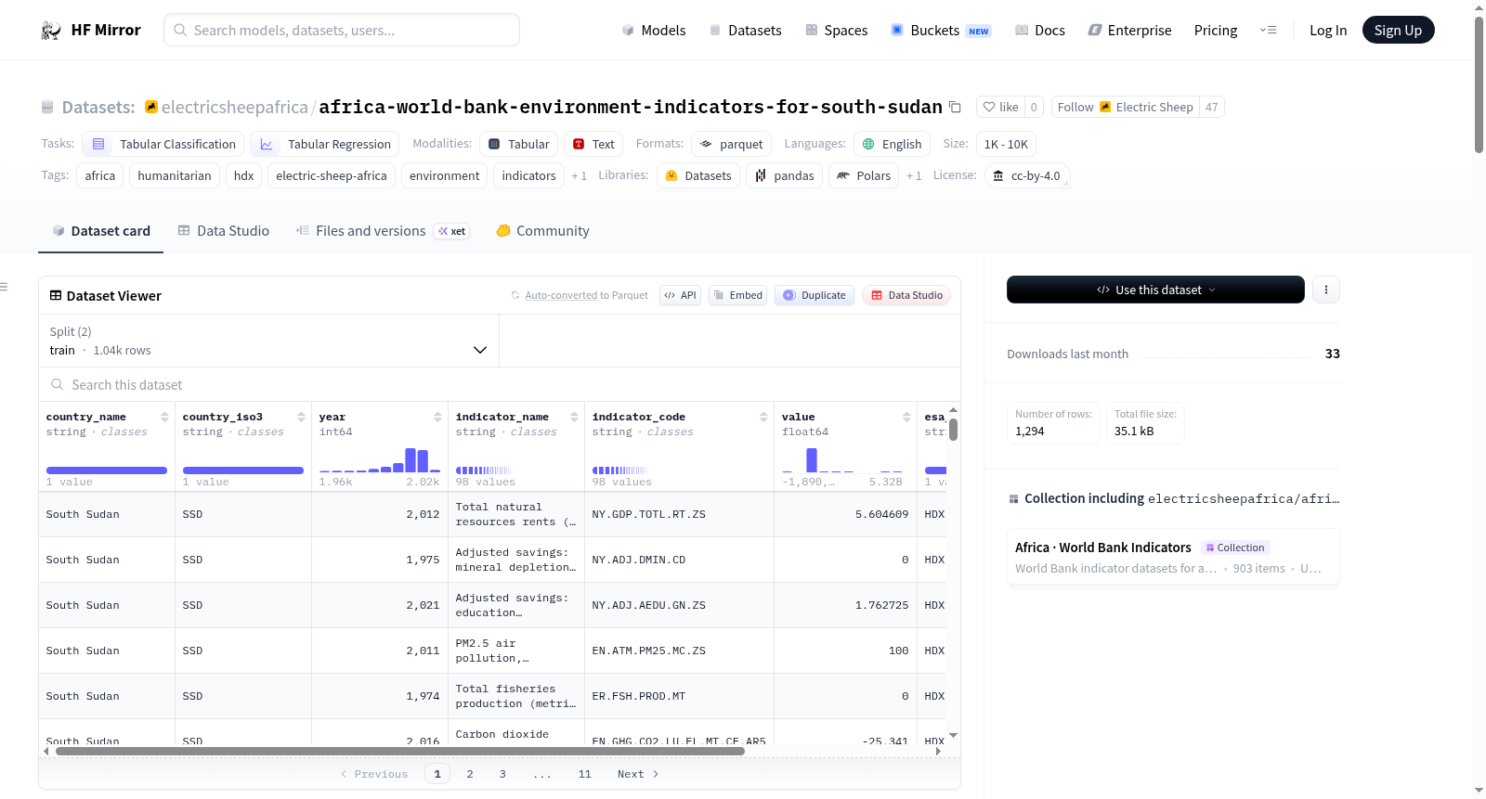1486x799 pixels.
Task: Open Datasets in the top navigation
Action: (x=745, y=31)
